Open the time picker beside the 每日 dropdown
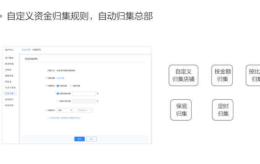260x164 pixels. tap(85, 110)
